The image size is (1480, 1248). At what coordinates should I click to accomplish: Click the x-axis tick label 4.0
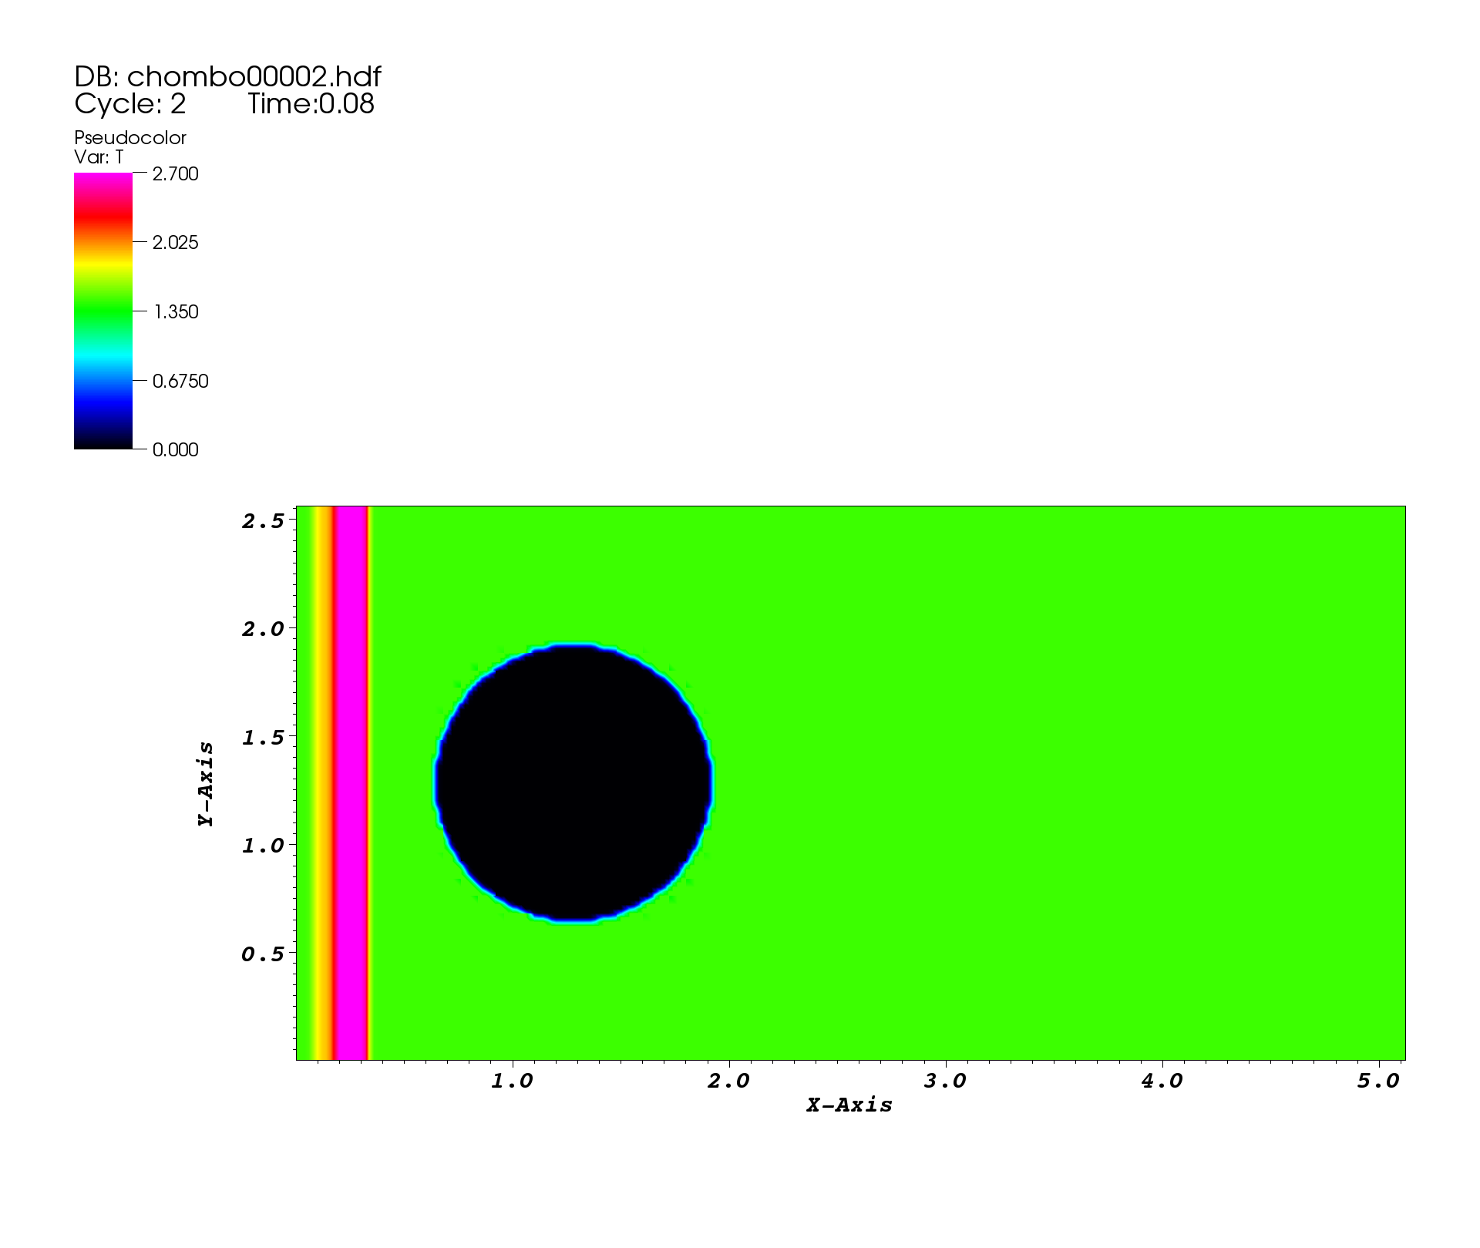pos(1162,1081)
